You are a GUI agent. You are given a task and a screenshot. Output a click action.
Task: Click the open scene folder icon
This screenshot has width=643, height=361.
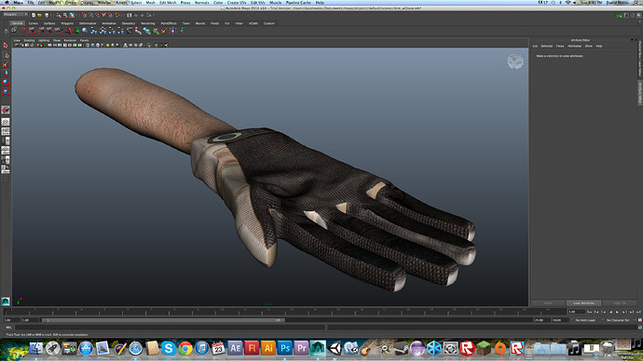pos(40,15)
